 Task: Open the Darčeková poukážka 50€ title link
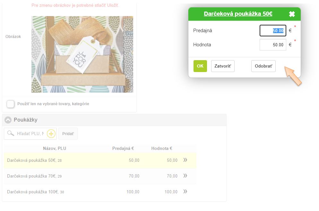pos(238,14)
